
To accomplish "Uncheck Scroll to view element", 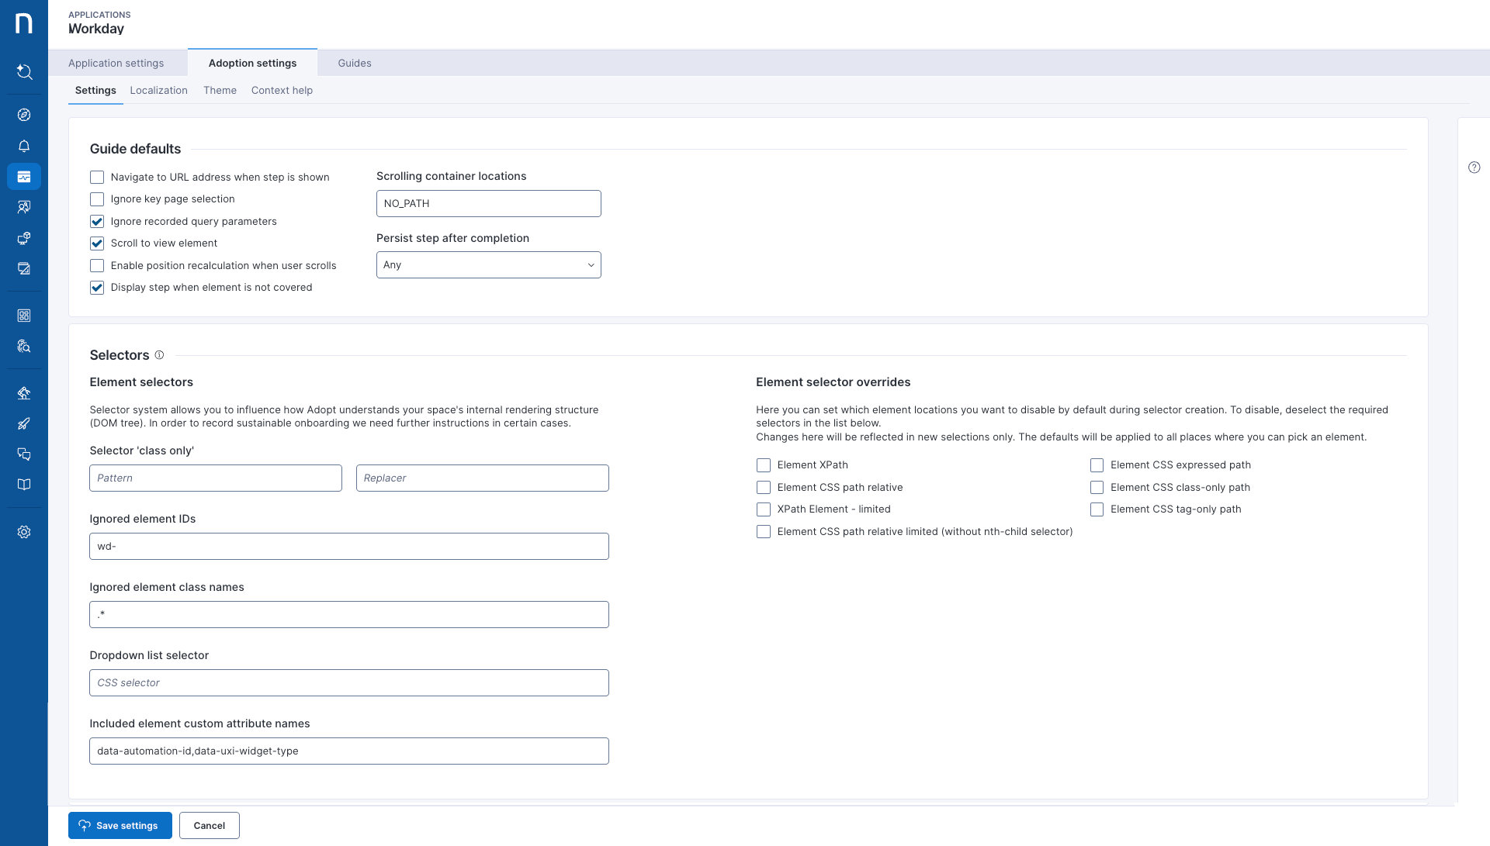I will [97, 243].
